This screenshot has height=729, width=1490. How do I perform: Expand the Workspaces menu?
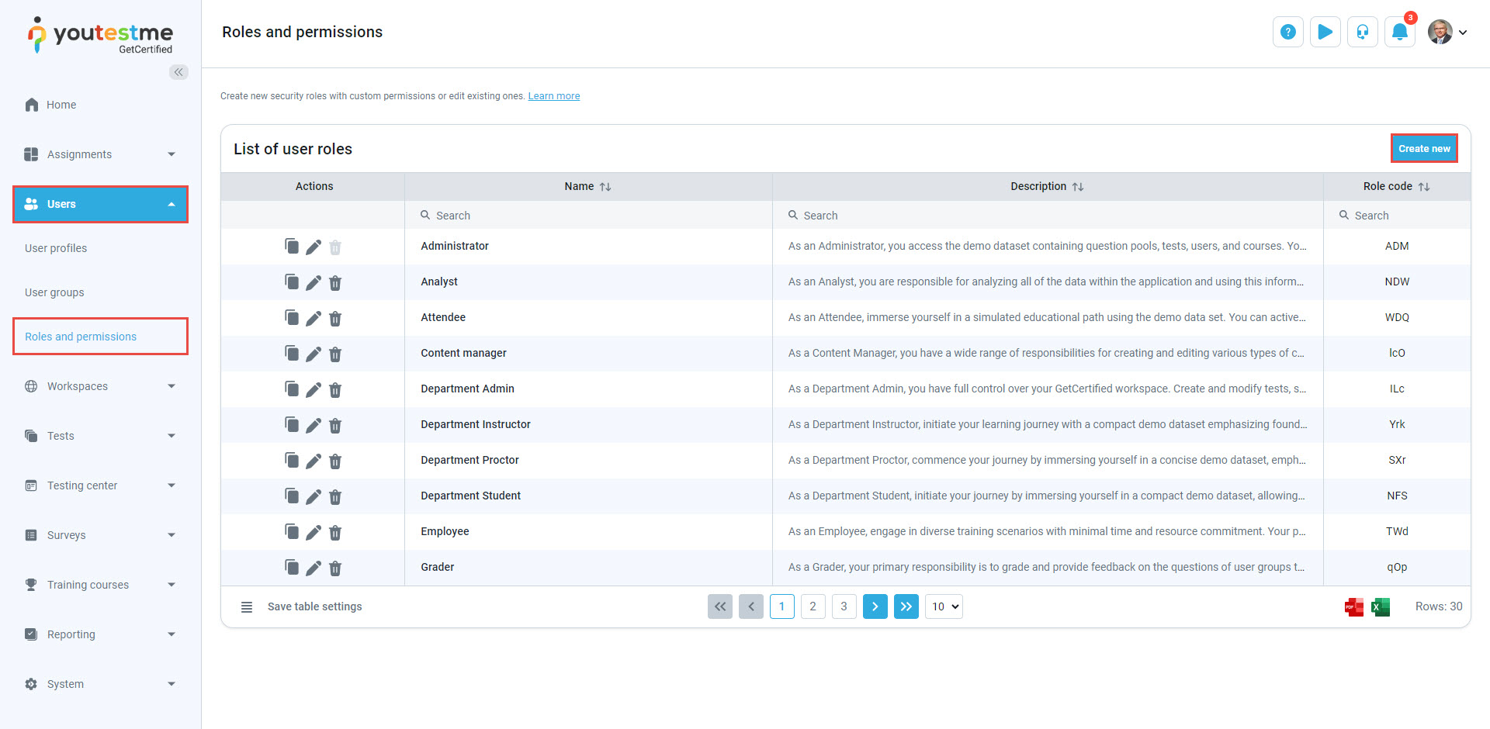pos(101,386)
